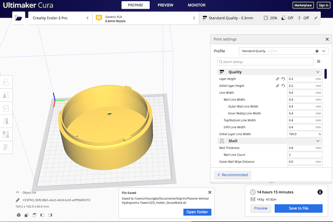333x222 pixels.
Task: Click the panel resize dots handle
Action: point(271,183)
